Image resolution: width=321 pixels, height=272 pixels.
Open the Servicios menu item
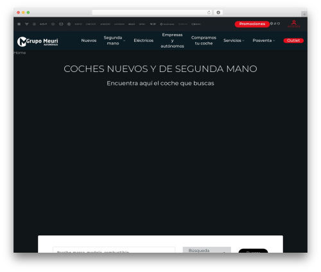click(x=232, y=41)
